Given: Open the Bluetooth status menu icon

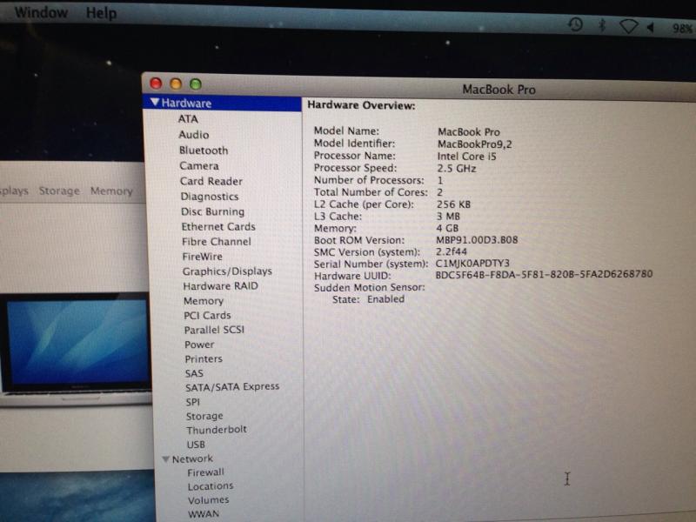Looking at the screenshot, I should point(602,25).
